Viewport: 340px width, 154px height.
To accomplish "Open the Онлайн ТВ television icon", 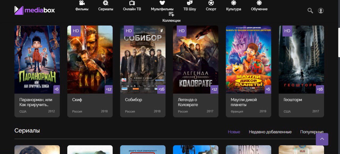I will (x=132, y=3).
